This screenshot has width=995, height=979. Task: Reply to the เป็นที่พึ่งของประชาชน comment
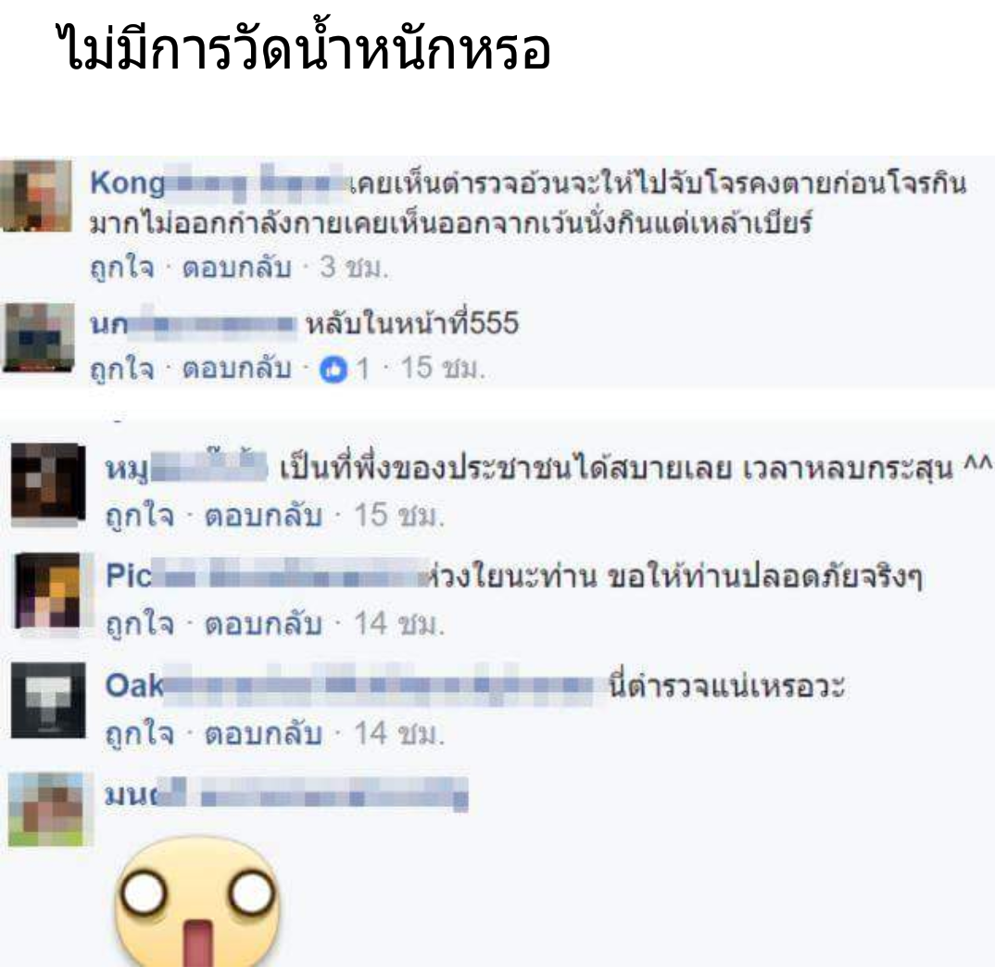click(x=263, y=515)
